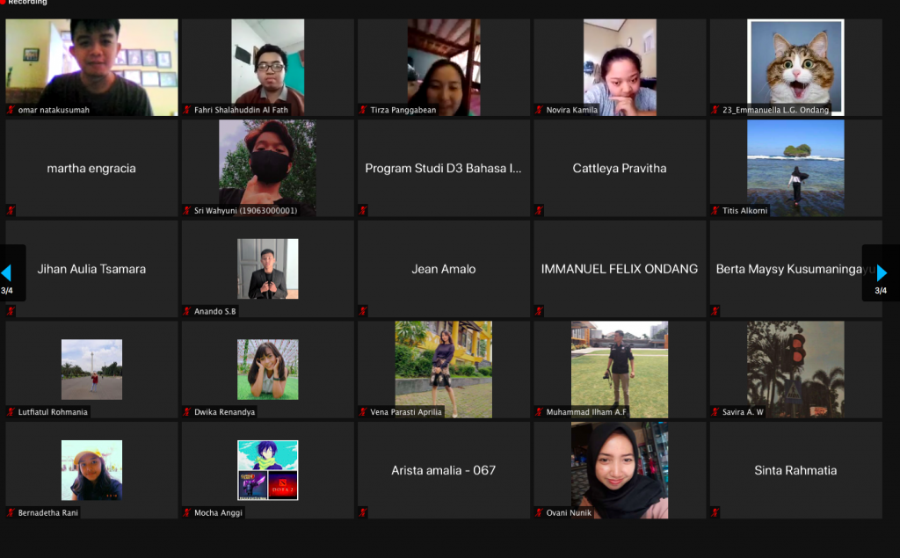This screenshot has width=900, height=558.
Task: Click muted mic icon for Novira Kamila
Action: tap(539, 110)
